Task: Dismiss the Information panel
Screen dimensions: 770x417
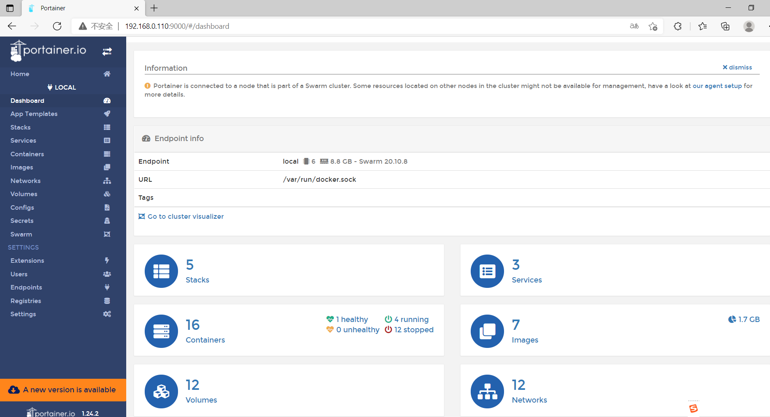Action: [737, 67]
